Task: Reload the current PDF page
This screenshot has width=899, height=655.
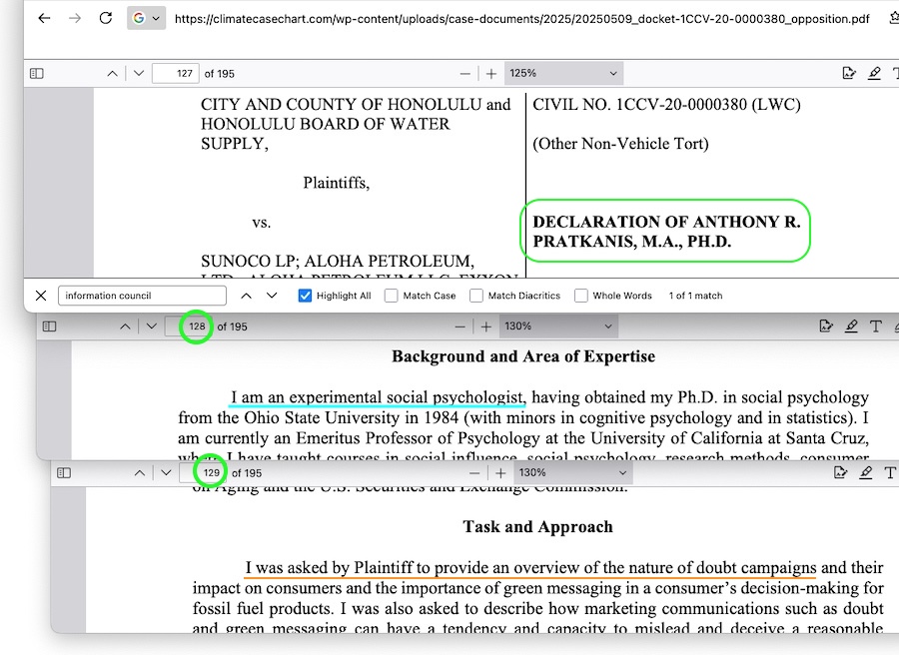Action: tap(106, 19)
